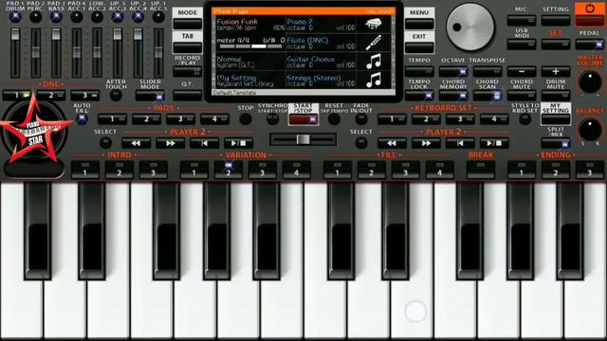Click the round STOP pads button
This screenshot has width=607, height=341.
246,119
